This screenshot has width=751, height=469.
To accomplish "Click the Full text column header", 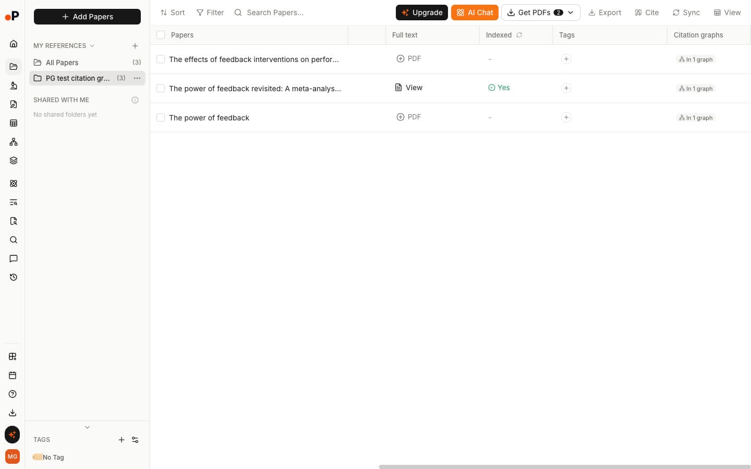I will tap(432, 35).
